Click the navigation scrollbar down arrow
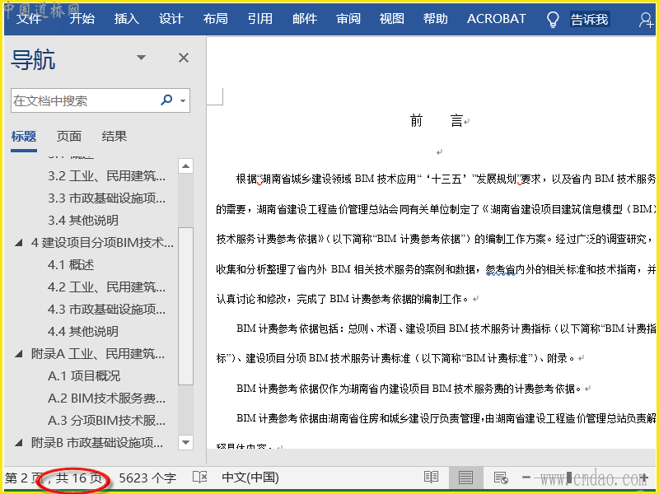The image size is (659, 494). tap(185, 442)
